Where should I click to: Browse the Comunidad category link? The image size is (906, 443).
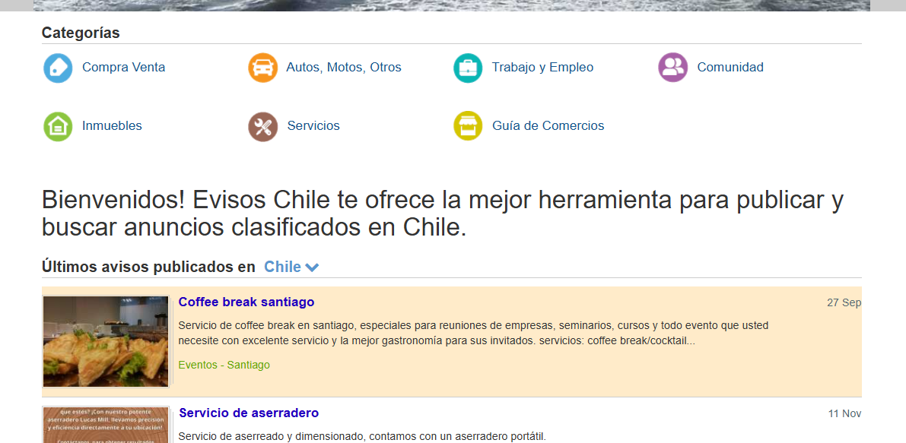tap(730, 68)
